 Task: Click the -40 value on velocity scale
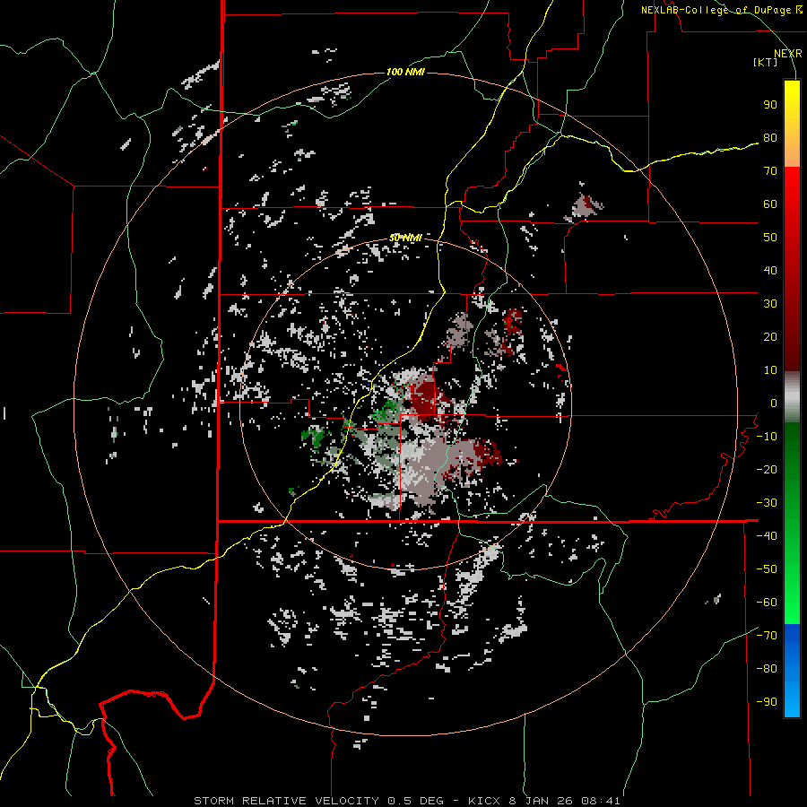(767, 536)
